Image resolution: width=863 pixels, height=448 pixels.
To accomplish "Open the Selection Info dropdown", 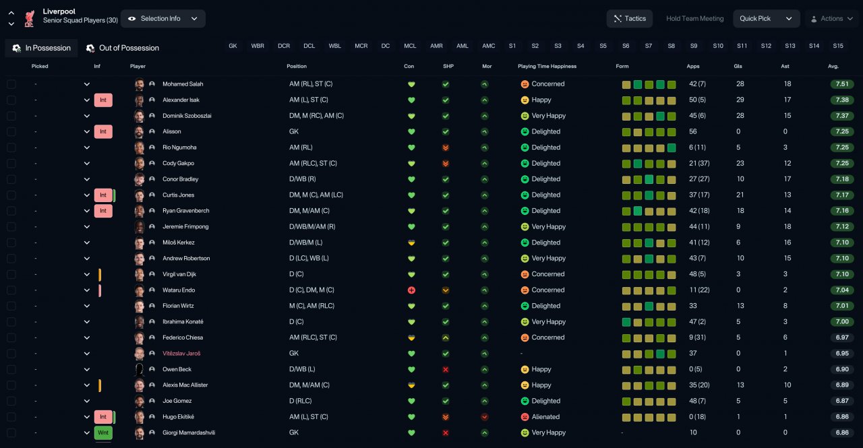I will point(163,19).
